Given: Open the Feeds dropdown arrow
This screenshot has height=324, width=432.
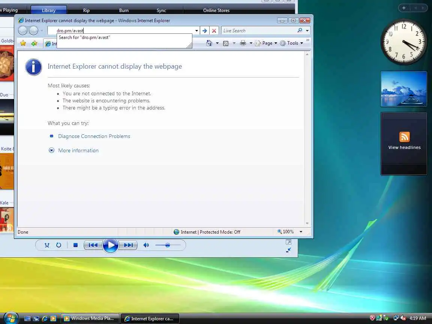Looking at the screenshot, I should click(x=234, y=43).
